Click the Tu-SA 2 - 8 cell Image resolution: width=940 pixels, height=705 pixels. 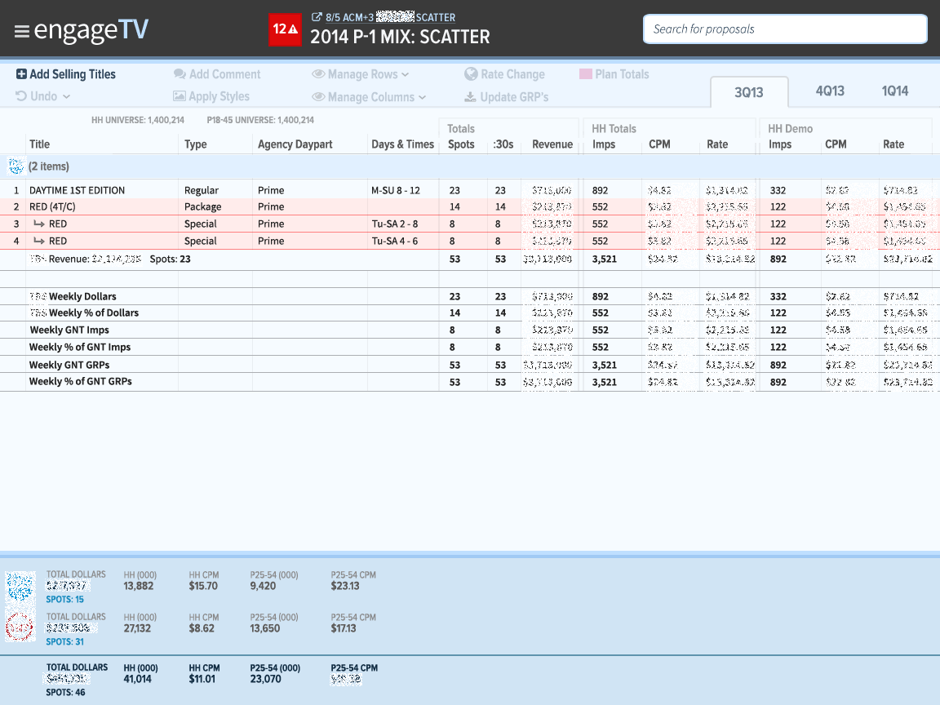pos(394,224)
